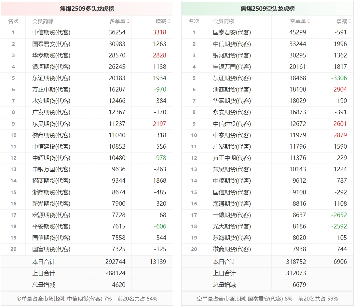
Task: Click green decrease value -2652
Action: pos(339,215)
